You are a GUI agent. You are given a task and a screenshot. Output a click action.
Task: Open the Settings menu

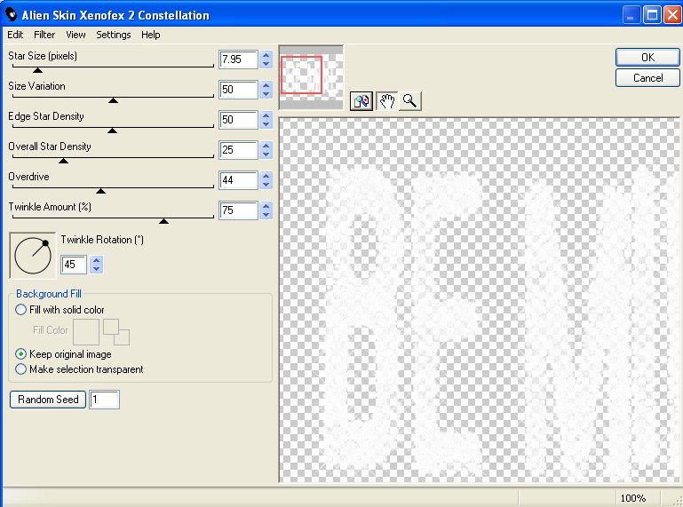click(114, 35)
